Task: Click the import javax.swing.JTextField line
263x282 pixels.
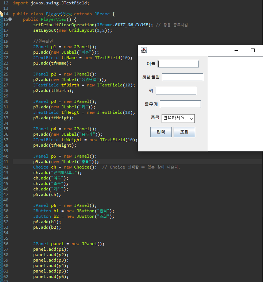Action: [51, 3]
